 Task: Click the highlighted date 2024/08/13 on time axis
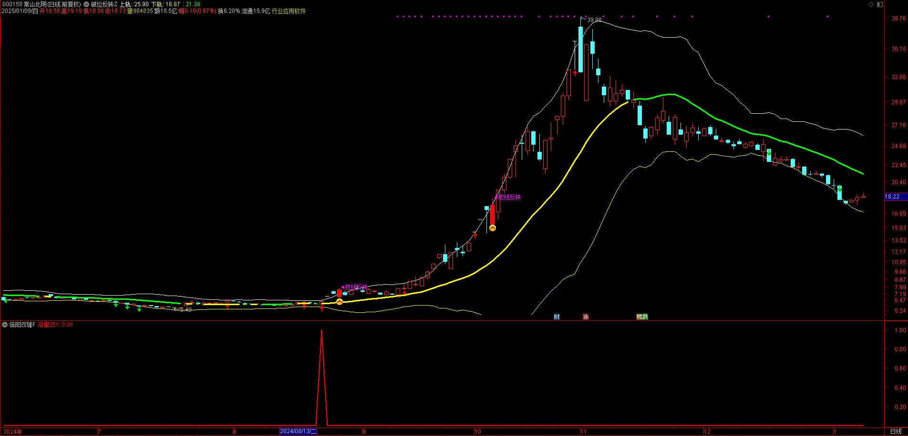coord(298,431)
